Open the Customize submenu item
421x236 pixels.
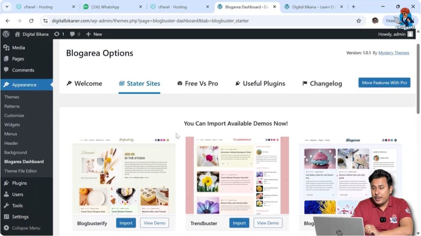14,115
